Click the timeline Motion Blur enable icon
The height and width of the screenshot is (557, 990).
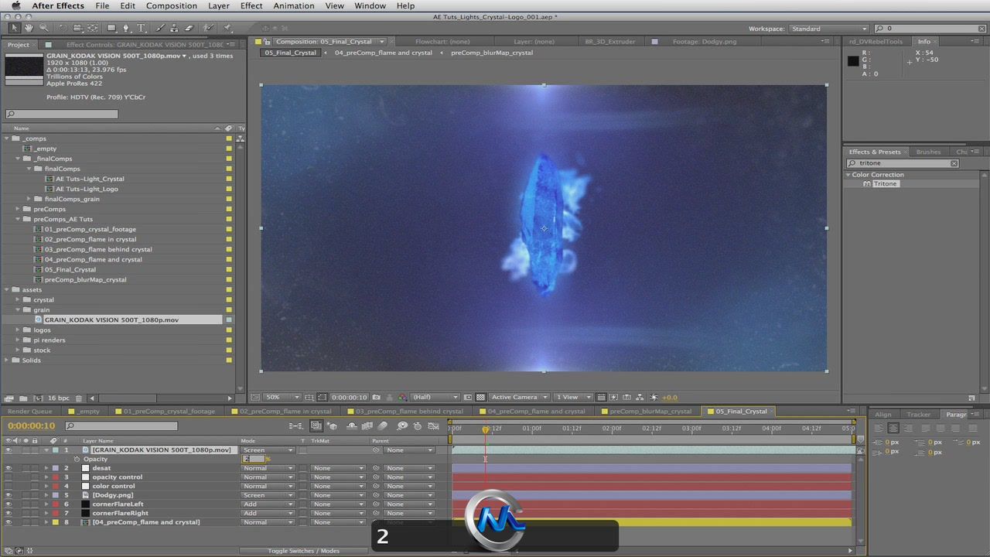point(382,425)
